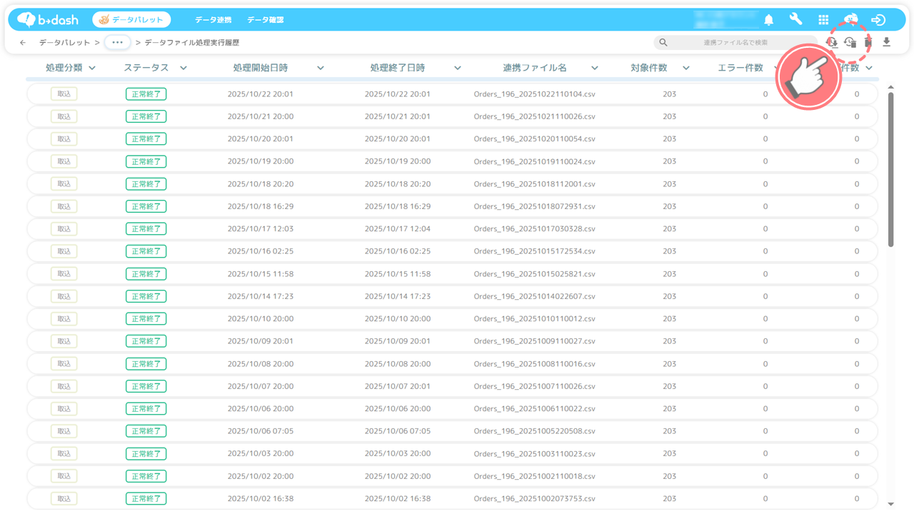Switch to the データ確認 menu
The height and width of the screenshot is (514, 914).
pos(265,20)
